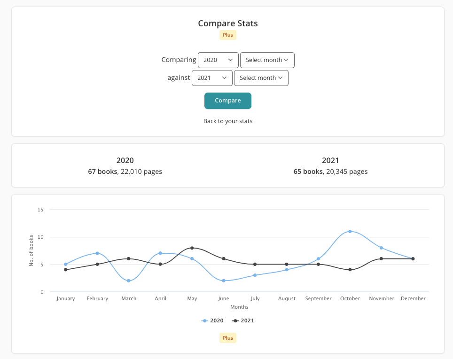Follow the Back to your stats link
Viewport: 453px width, 359px height.
[227, 121]
